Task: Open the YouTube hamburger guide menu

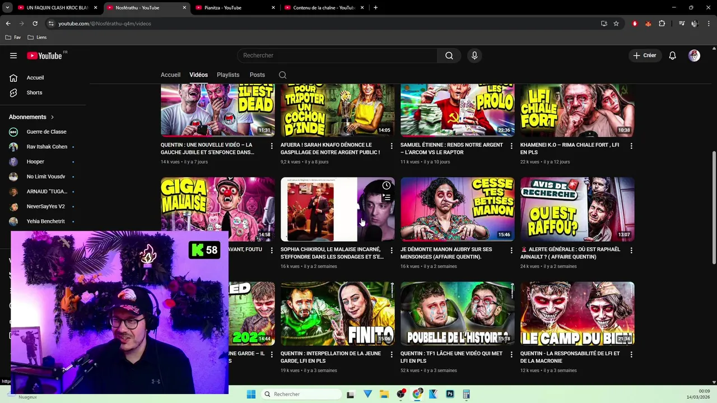Action: point(13,55)
